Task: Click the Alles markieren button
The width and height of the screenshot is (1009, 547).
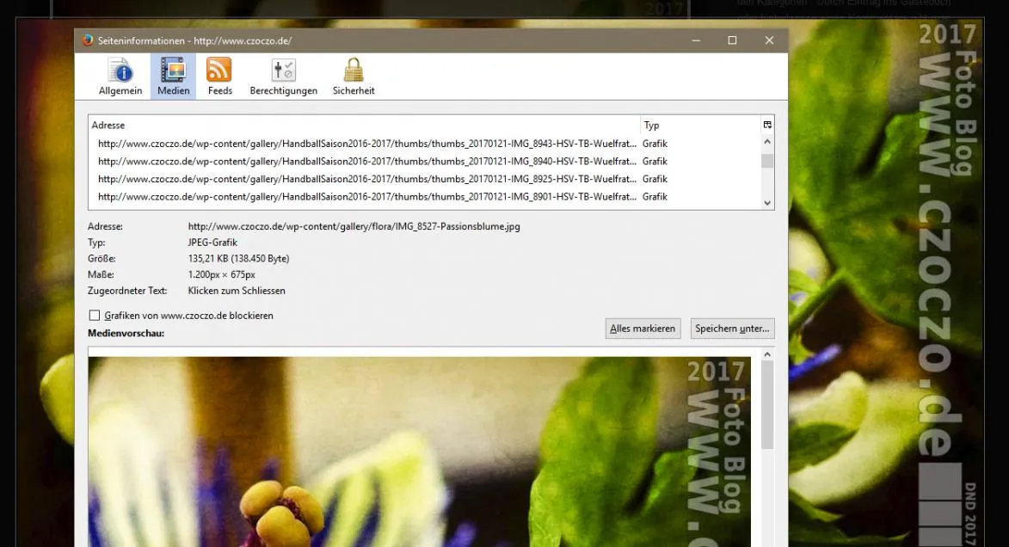Action: click(643, 329)
